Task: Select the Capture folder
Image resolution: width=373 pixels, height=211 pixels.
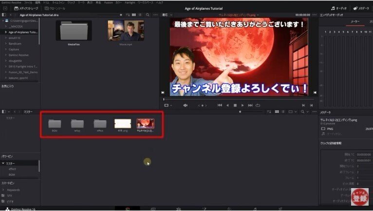Action: [14, 49]
